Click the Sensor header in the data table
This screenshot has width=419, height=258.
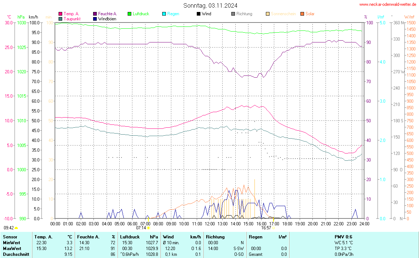pos(10,237)
